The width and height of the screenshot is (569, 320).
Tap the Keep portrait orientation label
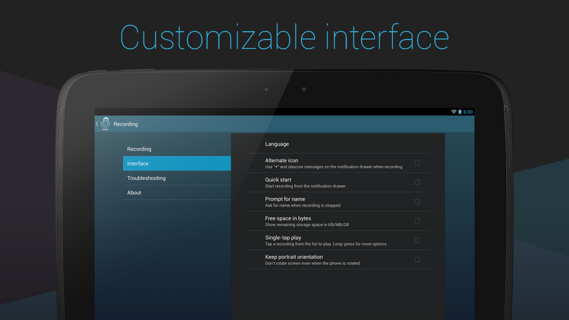293,257
